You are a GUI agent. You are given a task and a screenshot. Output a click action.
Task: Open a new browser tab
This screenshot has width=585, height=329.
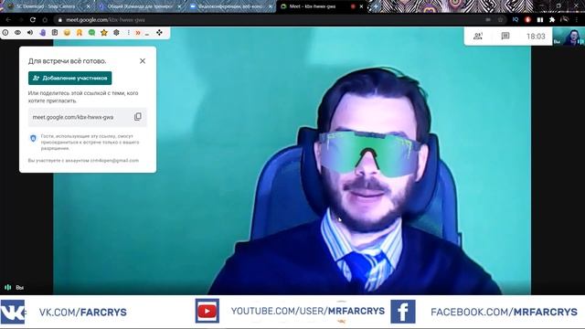[x=376, y=6]
